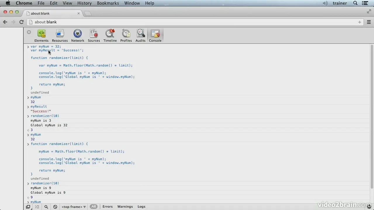Open the Notification Center list icon
Screen dimensions: 374x210
[365, 3]
